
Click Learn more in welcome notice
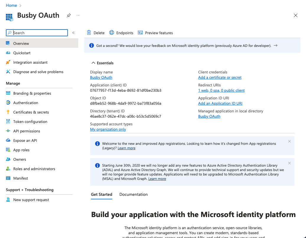[126, 148]
